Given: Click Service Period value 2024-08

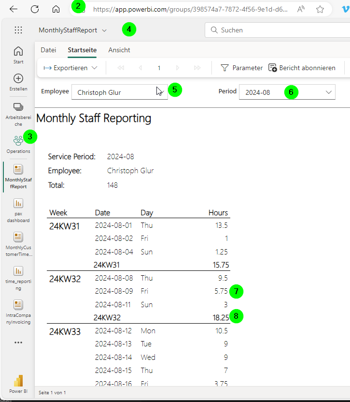Looking at the screenshot, I should [121, 157].
